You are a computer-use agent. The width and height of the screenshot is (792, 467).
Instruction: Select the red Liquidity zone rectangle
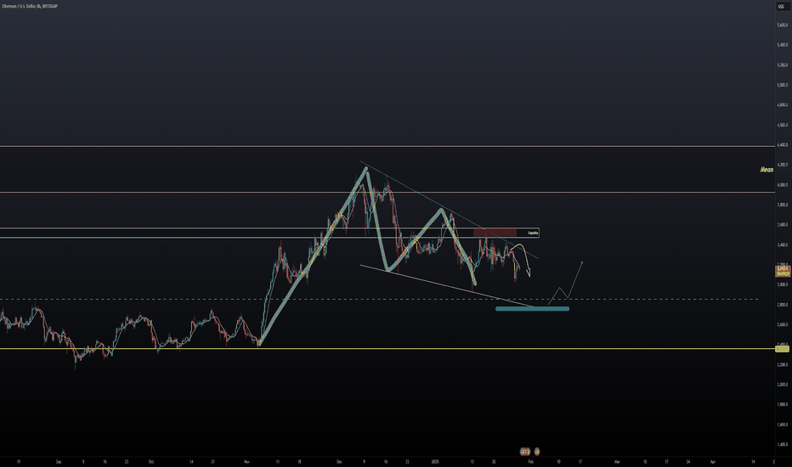click(495, 233)
